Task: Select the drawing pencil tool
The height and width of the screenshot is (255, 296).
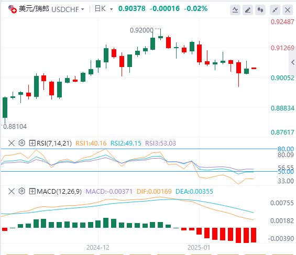Action: click(x=248, y=10)
